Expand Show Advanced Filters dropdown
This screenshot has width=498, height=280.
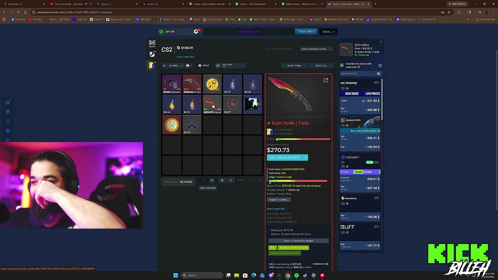click(316, 49)
